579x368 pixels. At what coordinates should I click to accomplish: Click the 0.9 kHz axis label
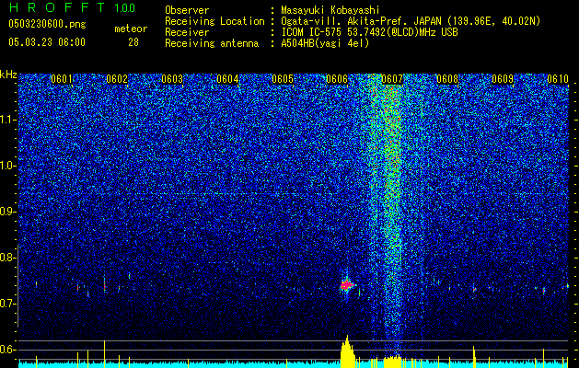click(x=7, y=212)
